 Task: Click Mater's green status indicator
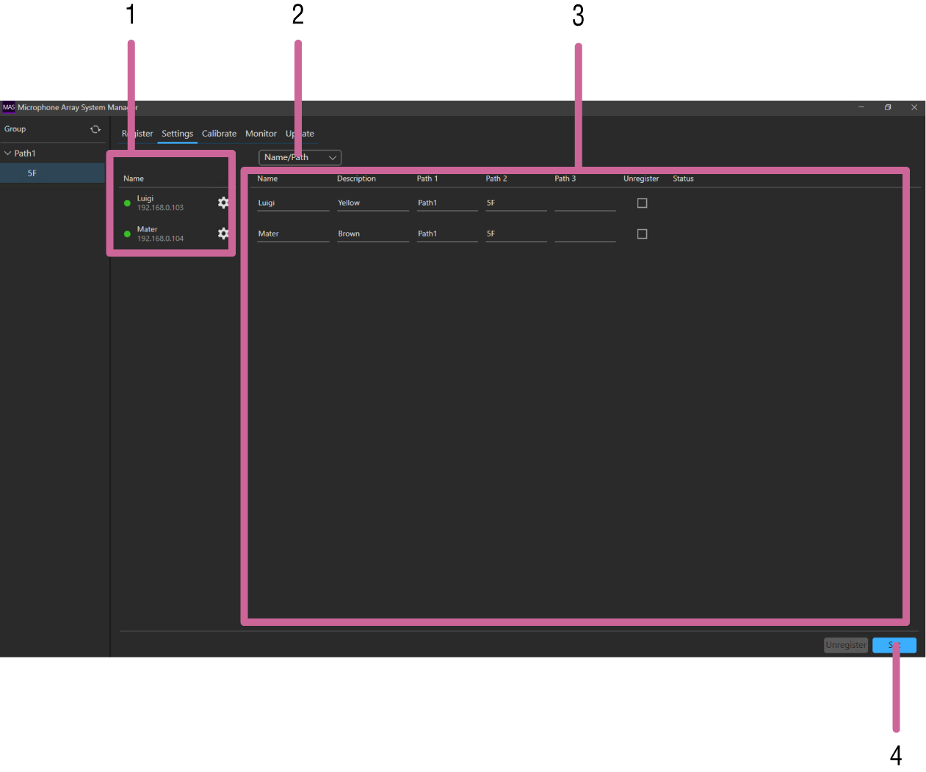click(x=127, y=234)
